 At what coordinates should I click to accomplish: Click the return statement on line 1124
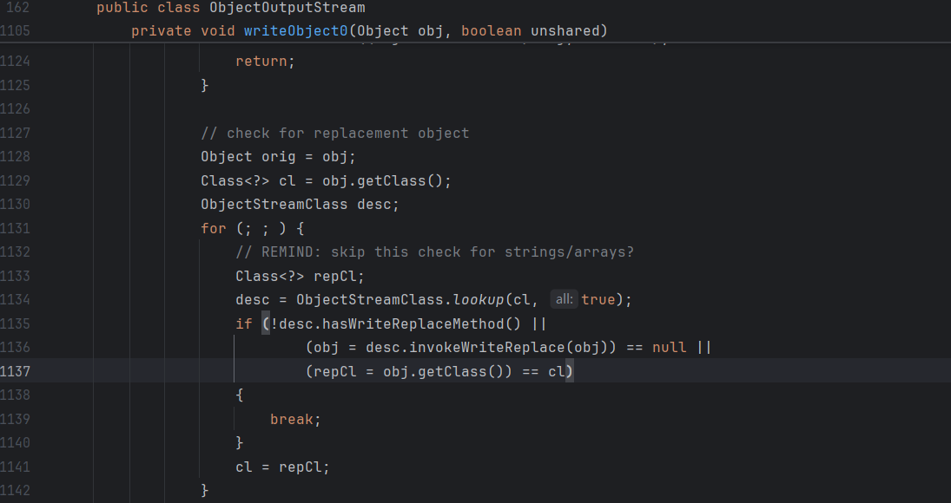coord(265,62)
